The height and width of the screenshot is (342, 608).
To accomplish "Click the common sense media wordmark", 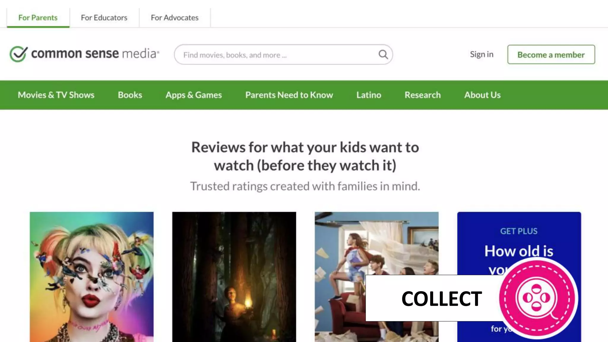I will [95, 54].
